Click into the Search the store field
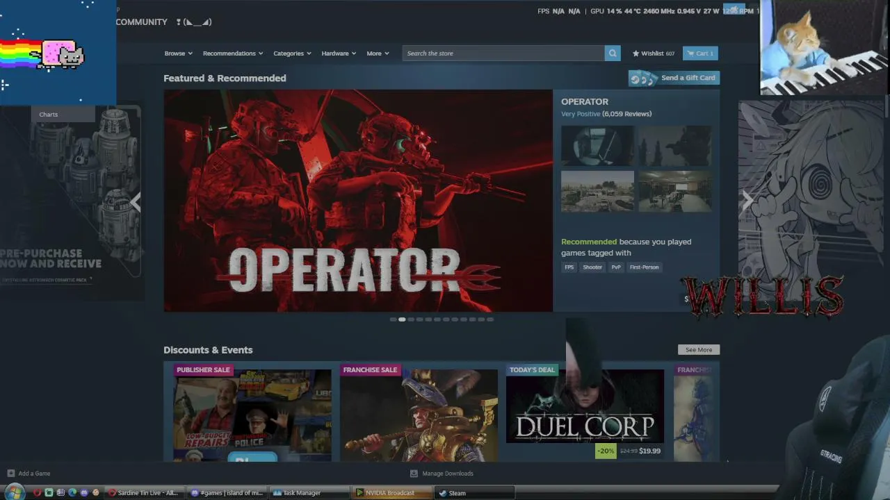 coord(503,53)
